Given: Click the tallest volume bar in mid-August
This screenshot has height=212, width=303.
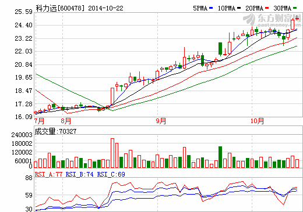Looking at the screenshot, I should (112, 153).
